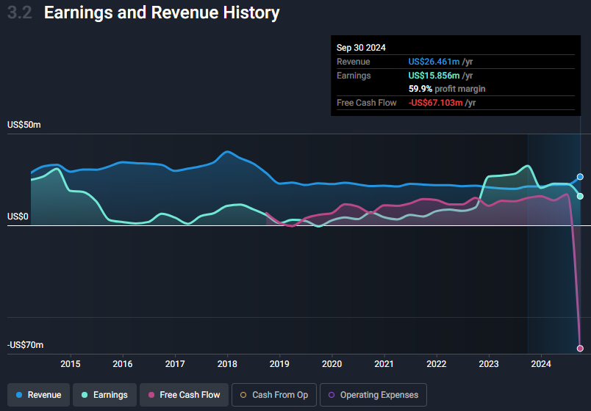The height and width of the screenshot is (411, 591).
Task: Click the -US$70m y-axis label
Action: tap(26, 345)
